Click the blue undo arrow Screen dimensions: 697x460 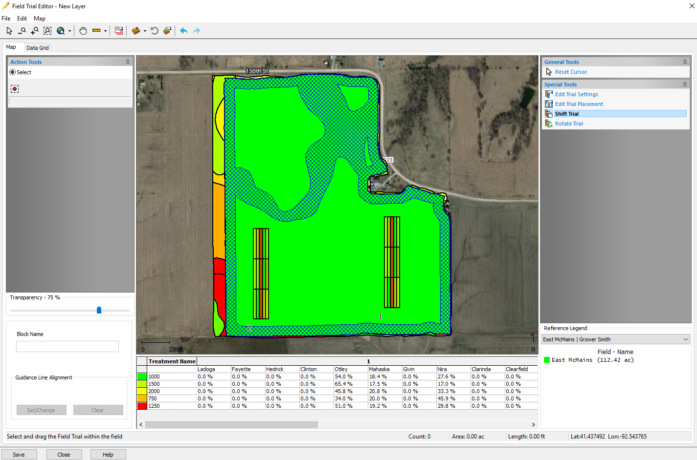pos(184,31)
